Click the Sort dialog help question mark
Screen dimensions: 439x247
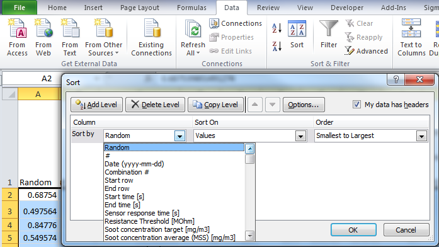point(396,79)
